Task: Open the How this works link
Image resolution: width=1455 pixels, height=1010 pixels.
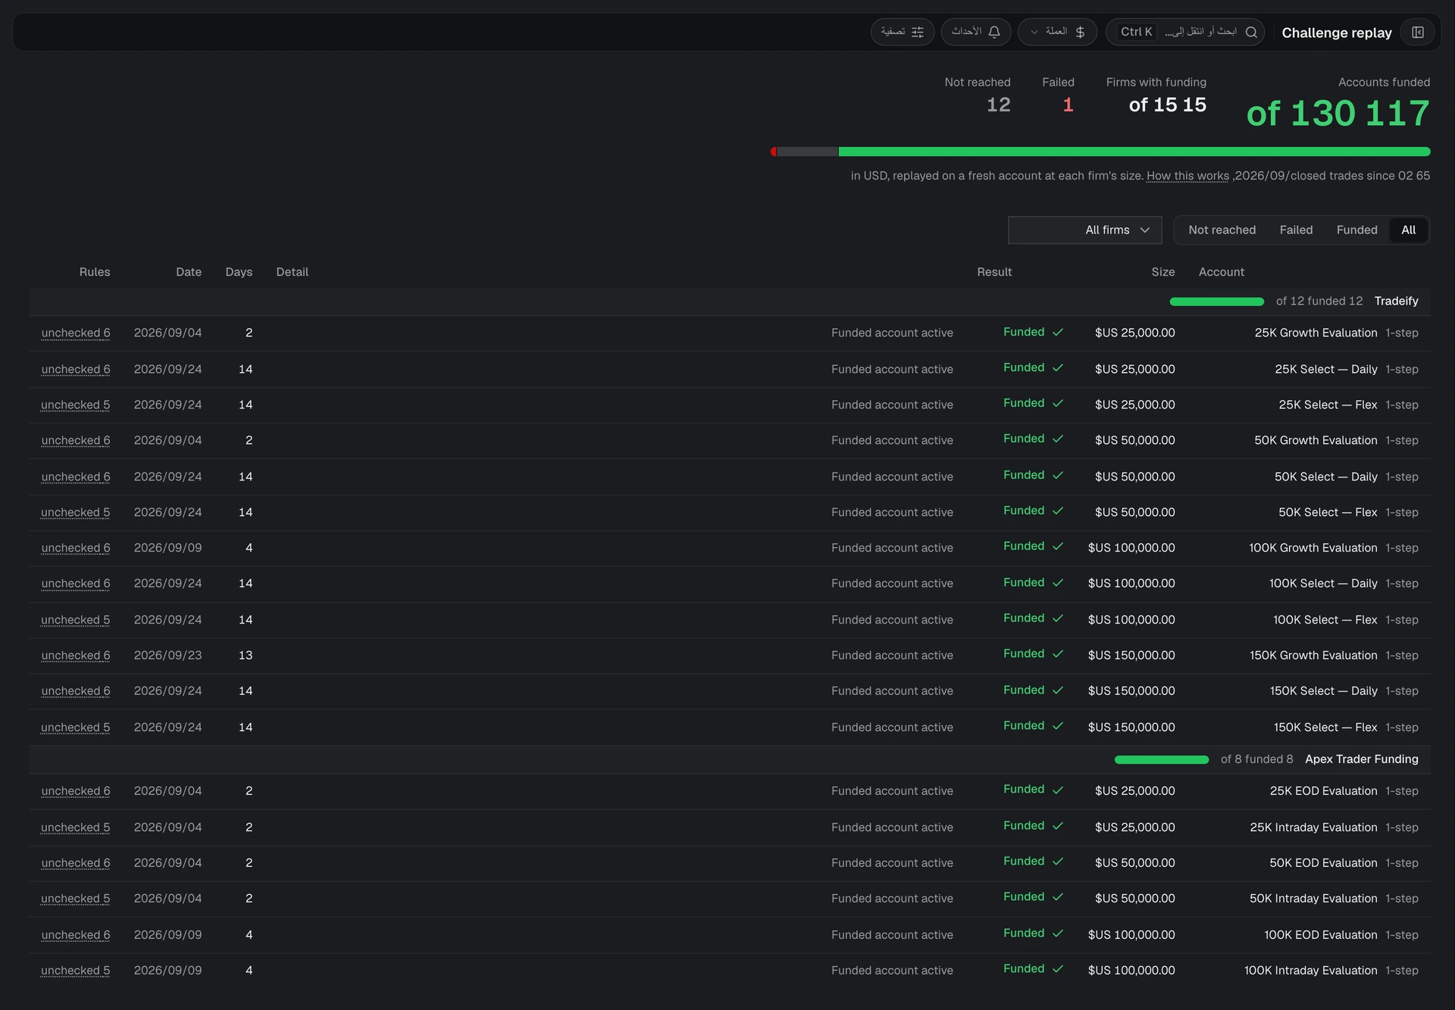Action: tap(1187, 176)
